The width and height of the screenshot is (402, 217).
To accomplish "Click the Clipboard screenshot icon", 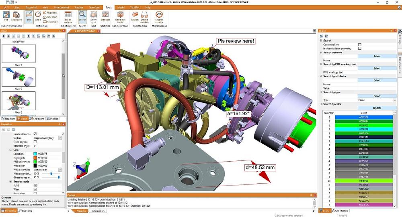I will 16,16.
